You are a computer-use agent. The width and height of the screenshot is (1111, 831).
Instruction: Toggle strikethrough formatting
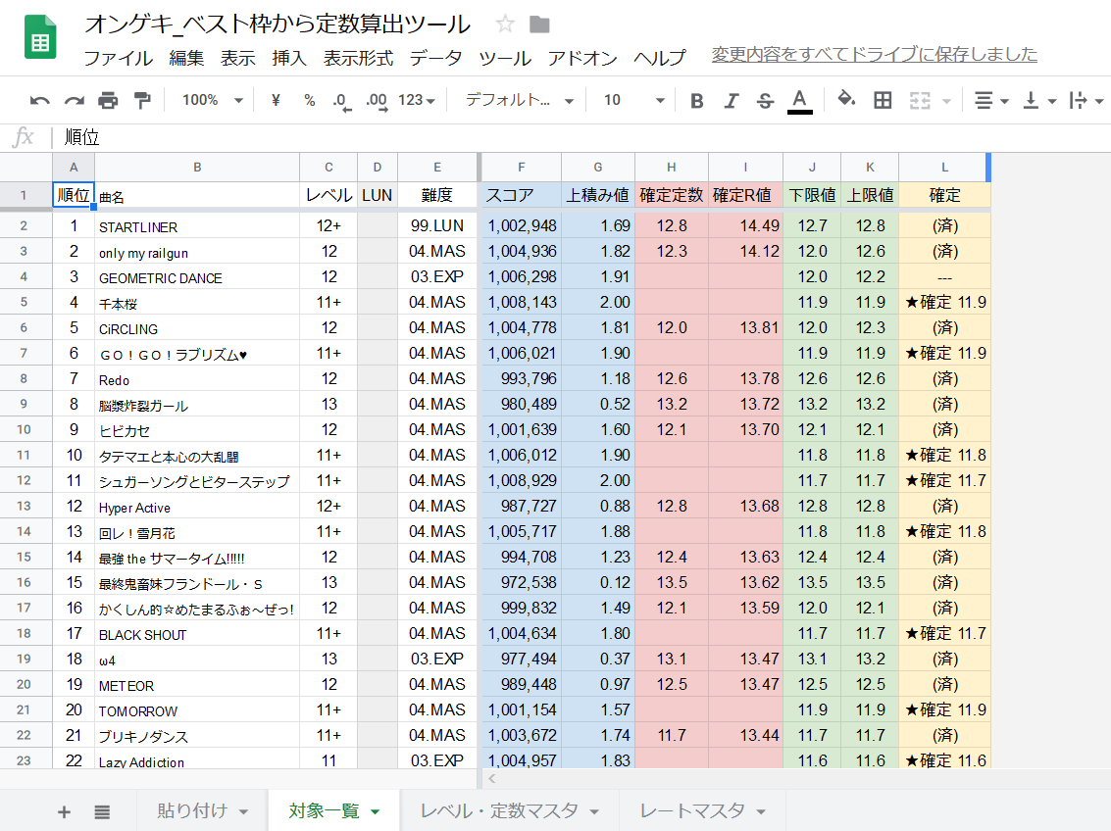coord(765,101)
